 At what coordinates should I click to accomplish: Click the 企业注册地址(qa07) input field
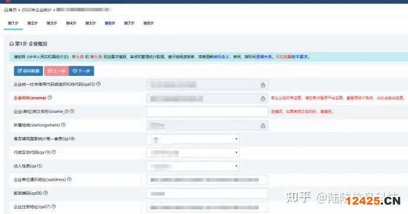(x=207, y=208)
